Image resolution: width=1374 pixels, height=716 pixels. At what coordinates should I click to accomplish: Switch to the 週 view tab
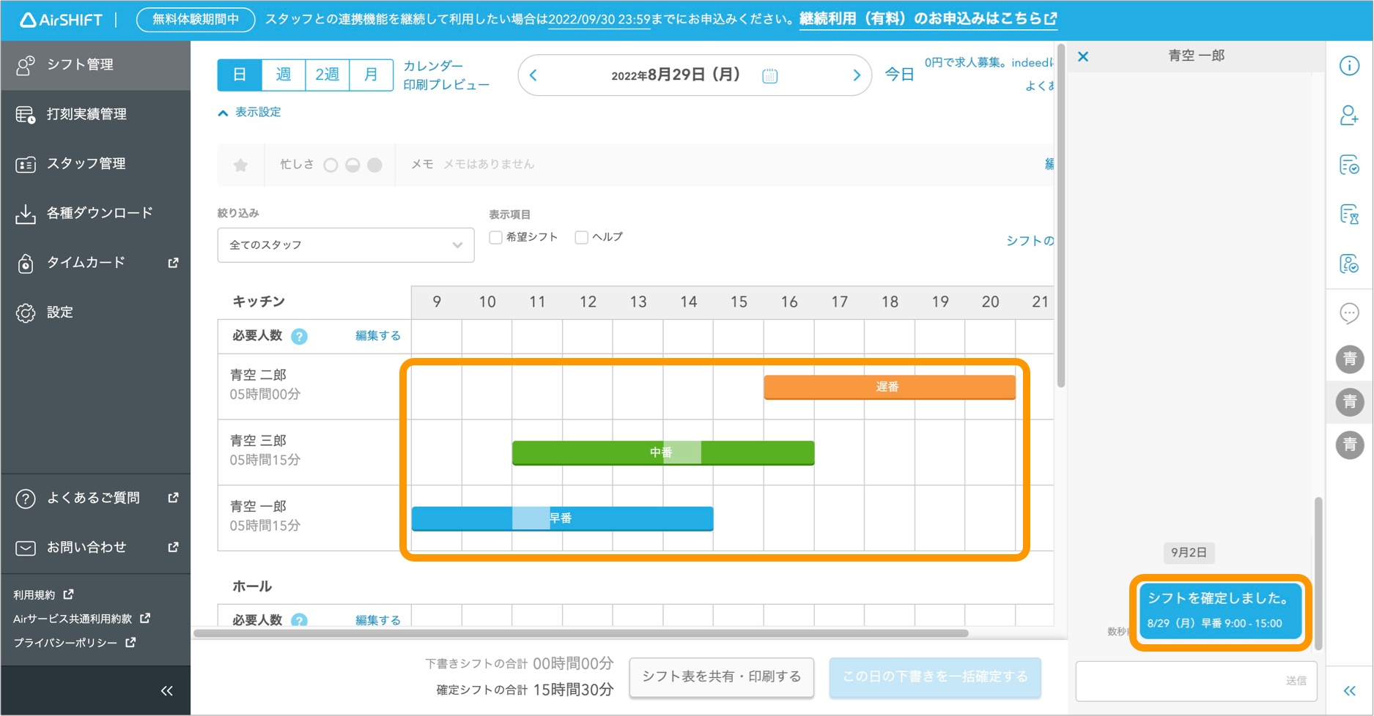[x=284, y=75]
